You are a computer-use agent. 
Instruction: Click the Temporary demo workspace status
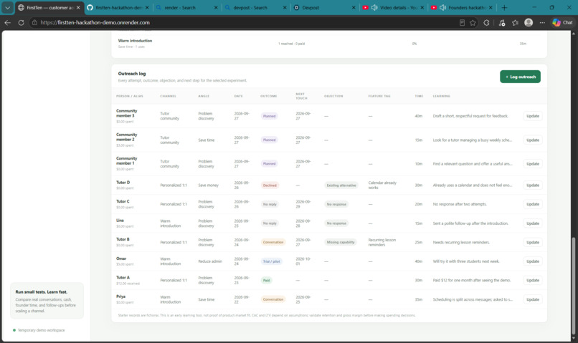[x=39, y=330]
